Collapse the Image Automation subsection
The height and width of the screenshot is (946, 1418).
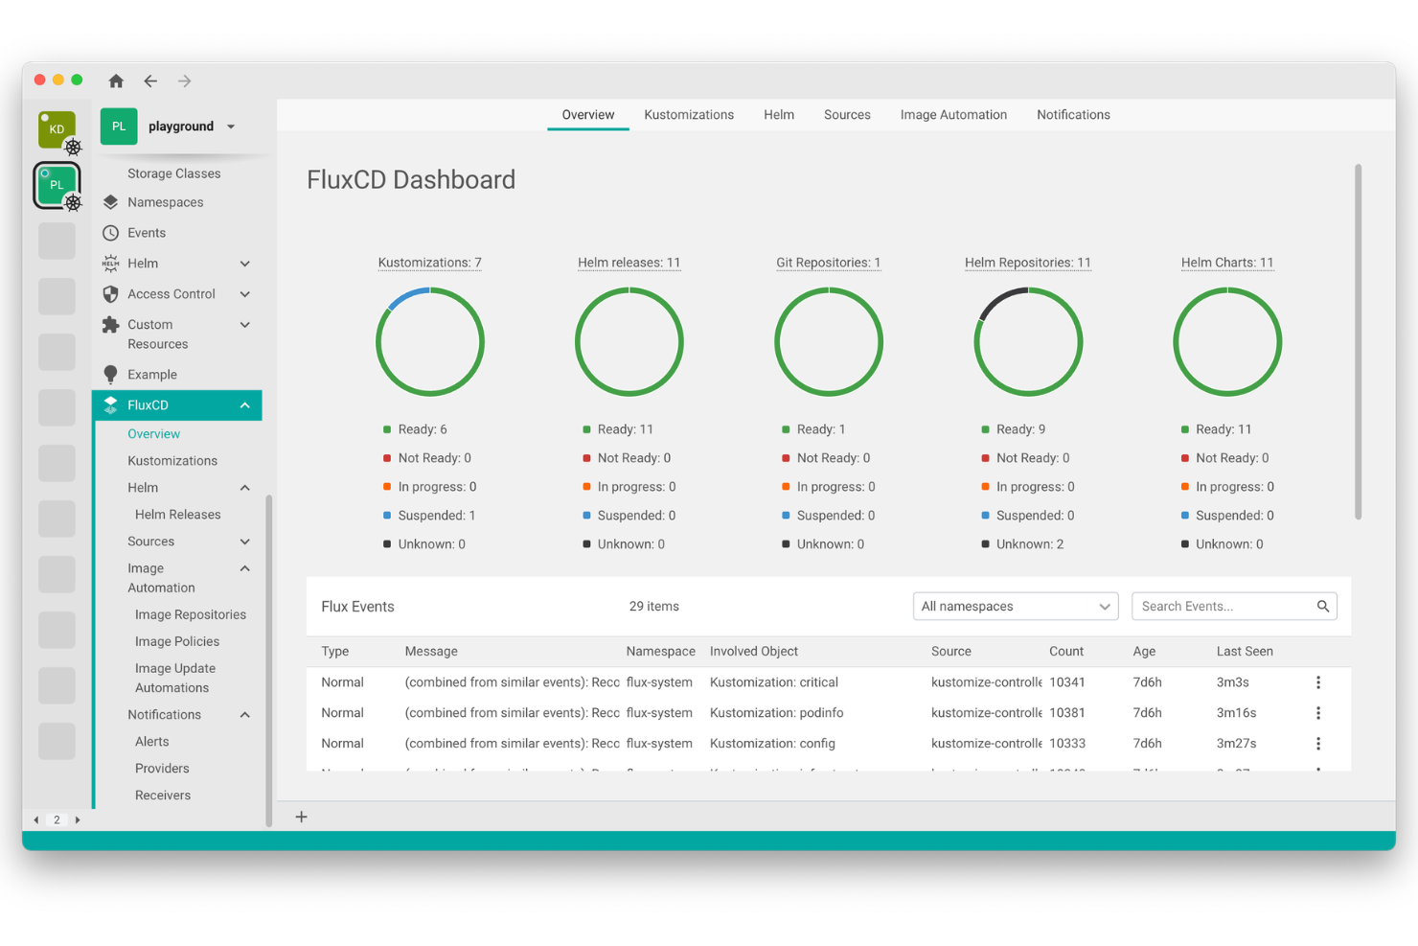point(245,568)
